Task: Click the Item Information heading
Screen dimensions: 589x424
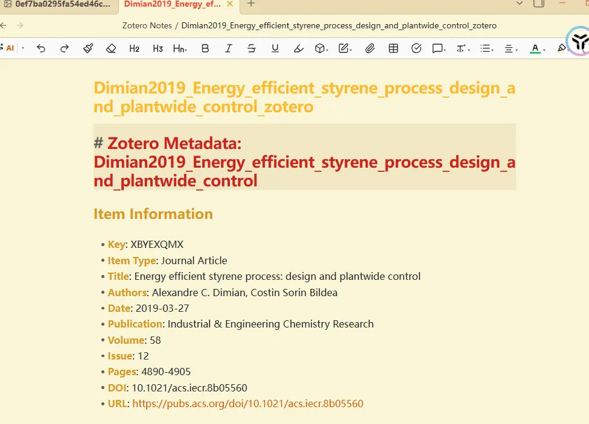Action: [153, 214]
